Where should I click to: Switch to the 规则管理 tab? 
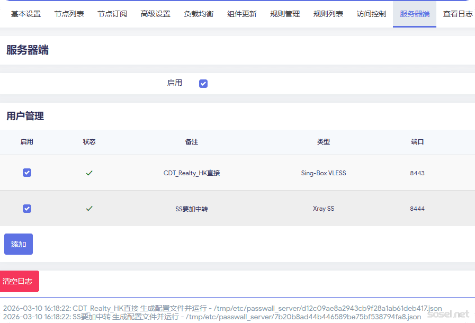click(x=285, y=14)
